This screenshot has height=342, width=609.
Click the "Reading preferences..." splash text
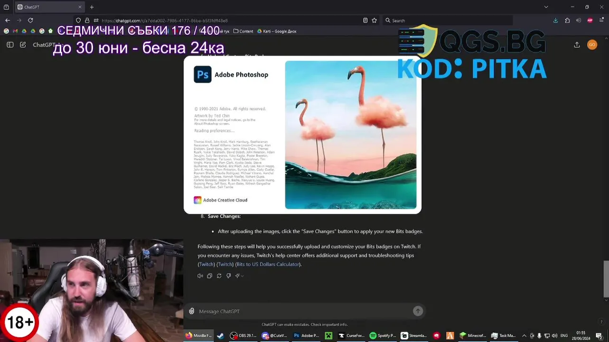(214, 131)
